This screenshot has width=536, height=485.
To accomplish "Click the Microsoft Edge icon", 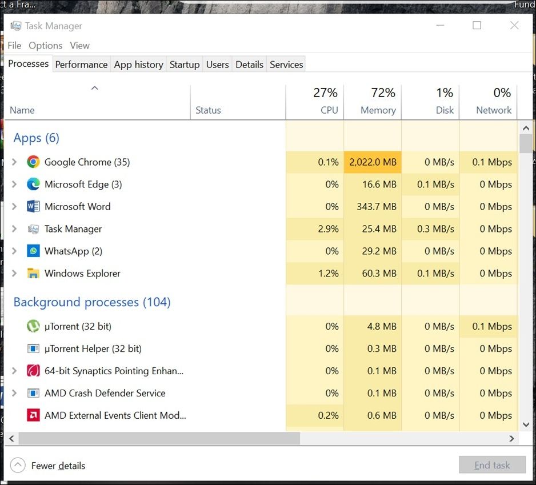I will point(33,184).
